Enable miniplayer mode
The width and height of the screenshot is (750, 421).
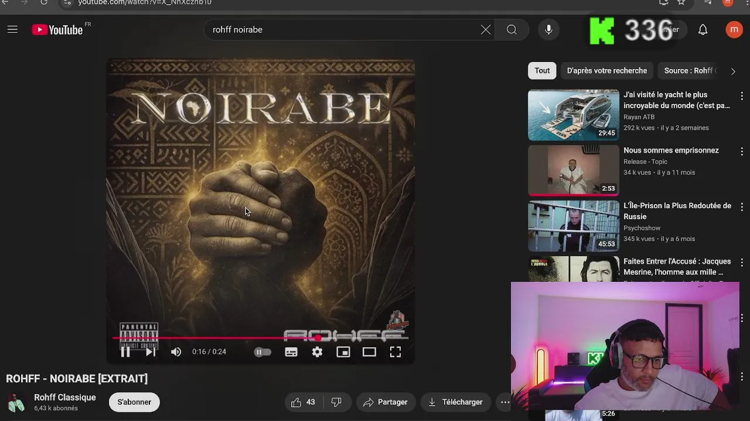[x=343, y=352]
